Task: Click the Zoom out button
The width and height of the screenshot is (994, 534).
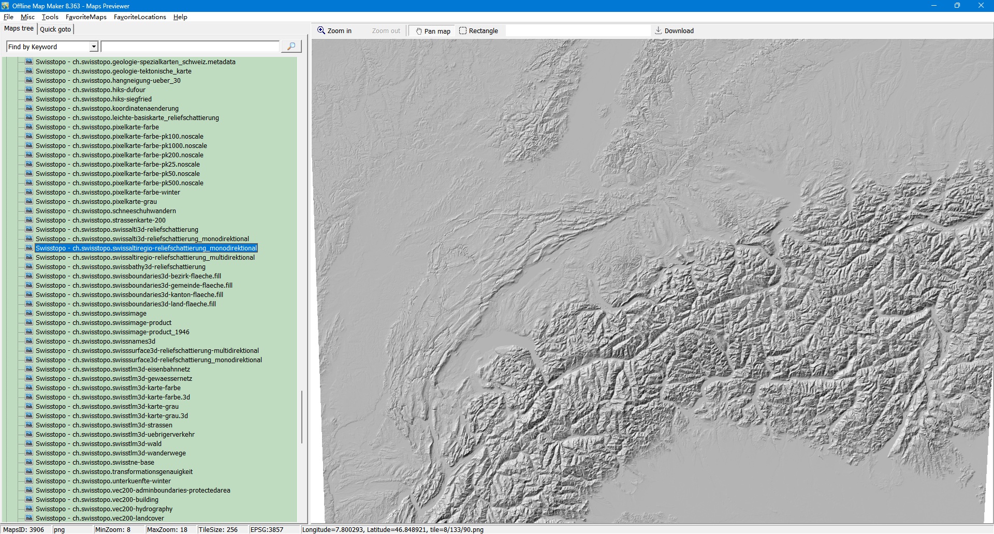Action: coord(386,31)
